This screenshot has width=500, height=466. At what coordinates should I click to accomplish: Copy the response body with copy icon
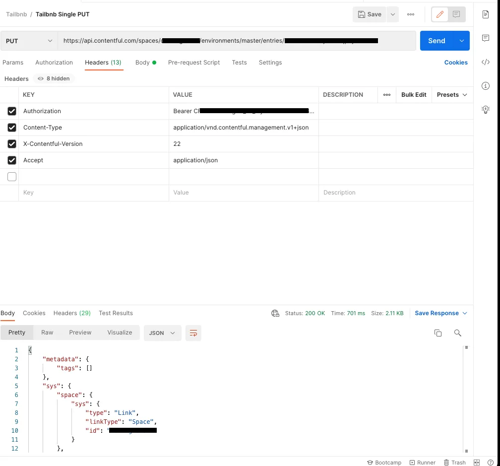click(438, 333)
